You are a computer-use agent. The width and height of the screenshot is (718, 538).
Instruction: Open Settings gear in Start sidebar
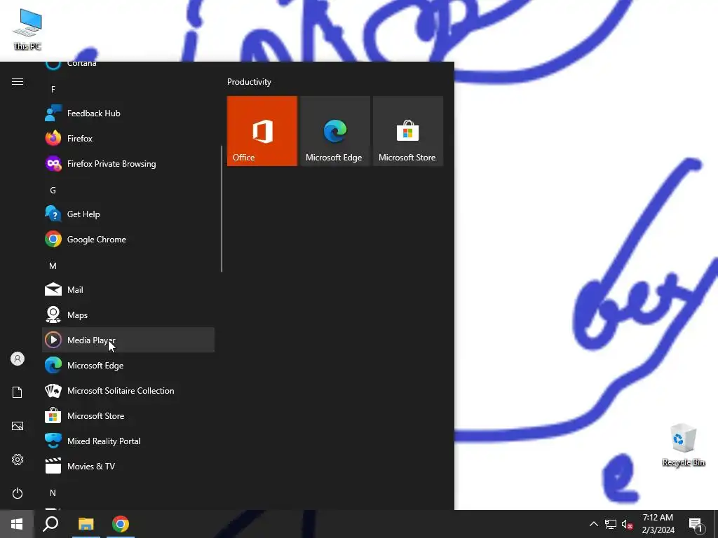(x=18, y=460)
